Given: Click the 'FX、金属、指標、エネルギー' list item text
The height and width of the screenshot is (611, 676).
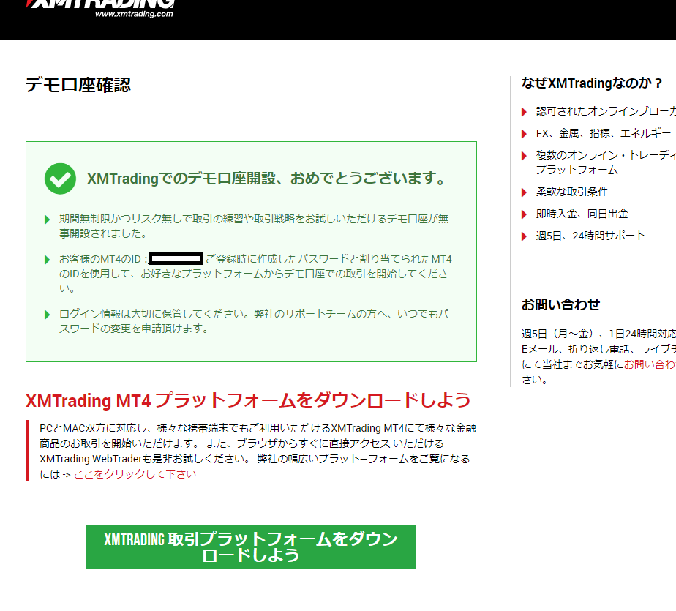Looking at the screenshot, I should (603, 134).
